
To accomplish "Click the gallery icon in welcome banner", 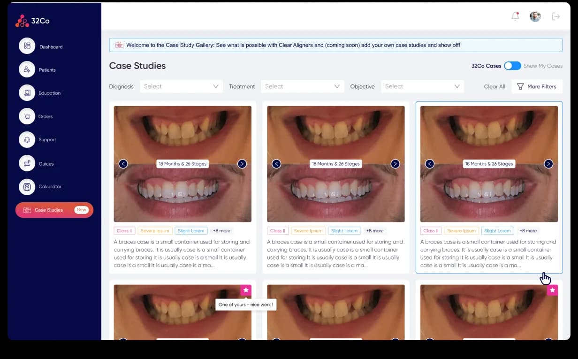I will pyautogui.click(x=119, y=45).
